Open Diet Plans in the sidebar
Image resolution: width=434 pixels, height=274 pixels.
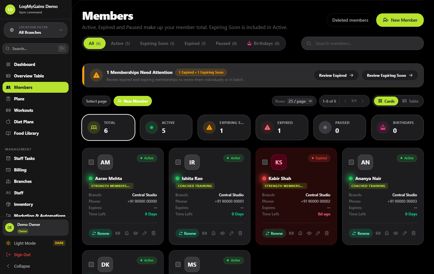(x=35, y=122)
